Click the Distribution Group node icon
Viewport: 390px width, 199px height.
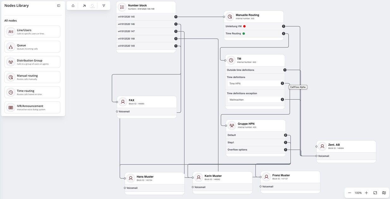[x=10, y=62]
